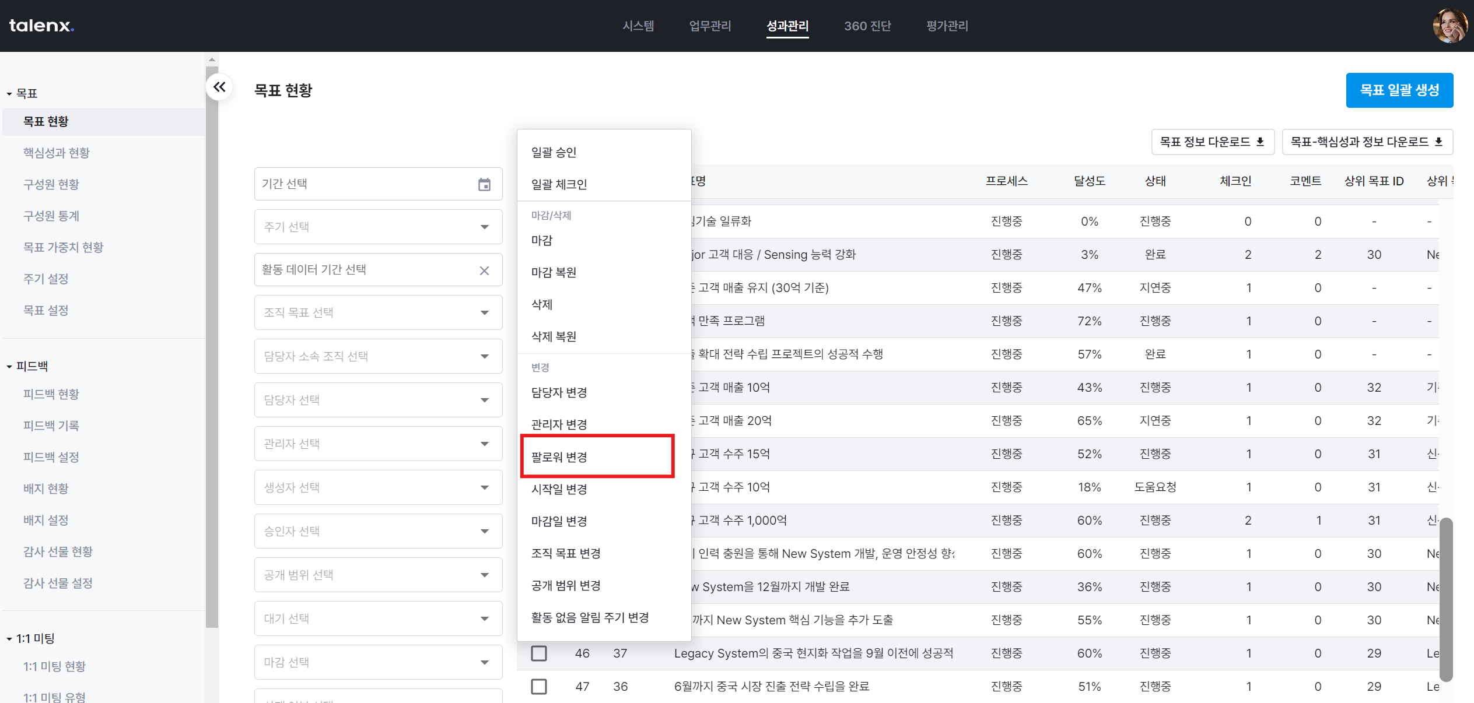
Task: Click download icon on 목표-핵심성과 정보 다운로드
Action: click(x=1438, y=142)
